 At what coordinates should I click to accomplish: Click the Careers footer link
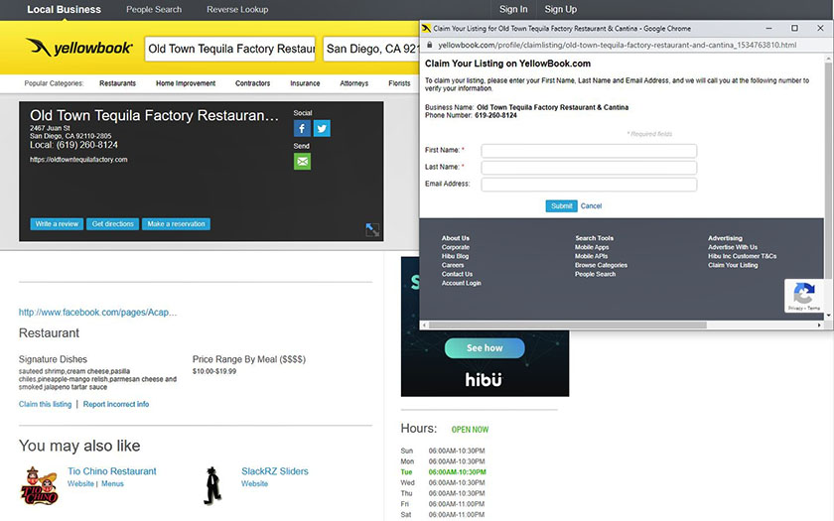[x=453, y=265]
